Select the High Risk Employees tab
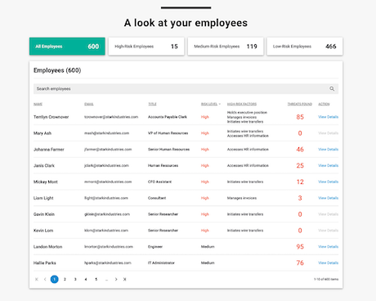The image size is (376, 301). 146,47
